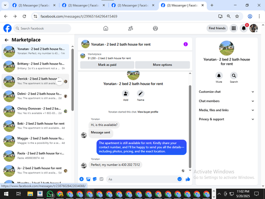
Task: Mute this conversation via bell icon
Action: click(x=219, y=76)
